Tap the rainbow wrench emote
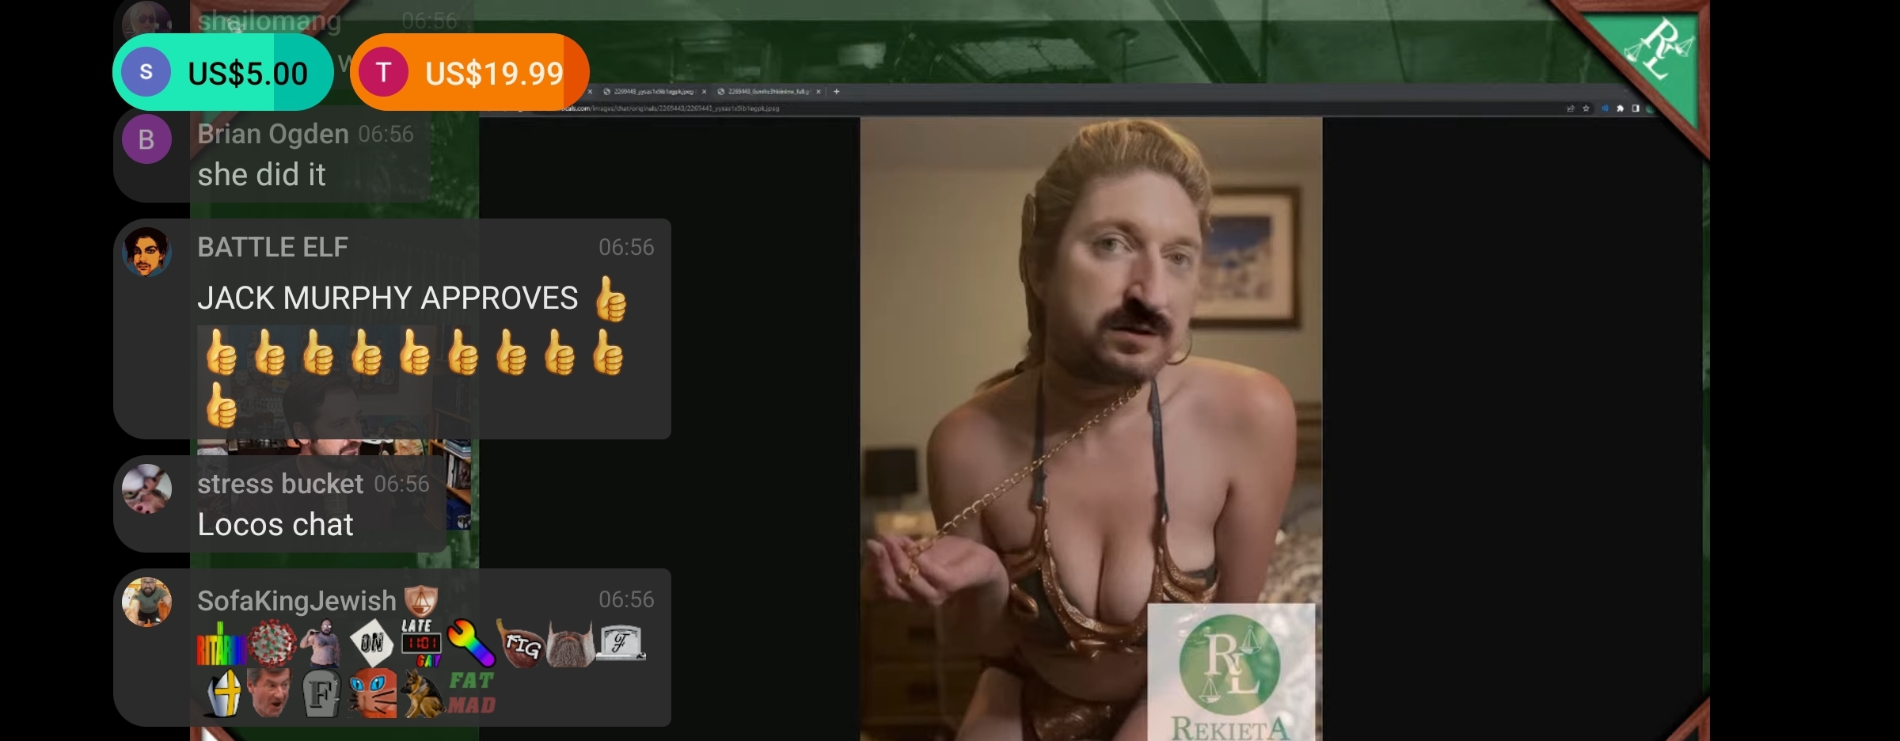 coord(471,643)
